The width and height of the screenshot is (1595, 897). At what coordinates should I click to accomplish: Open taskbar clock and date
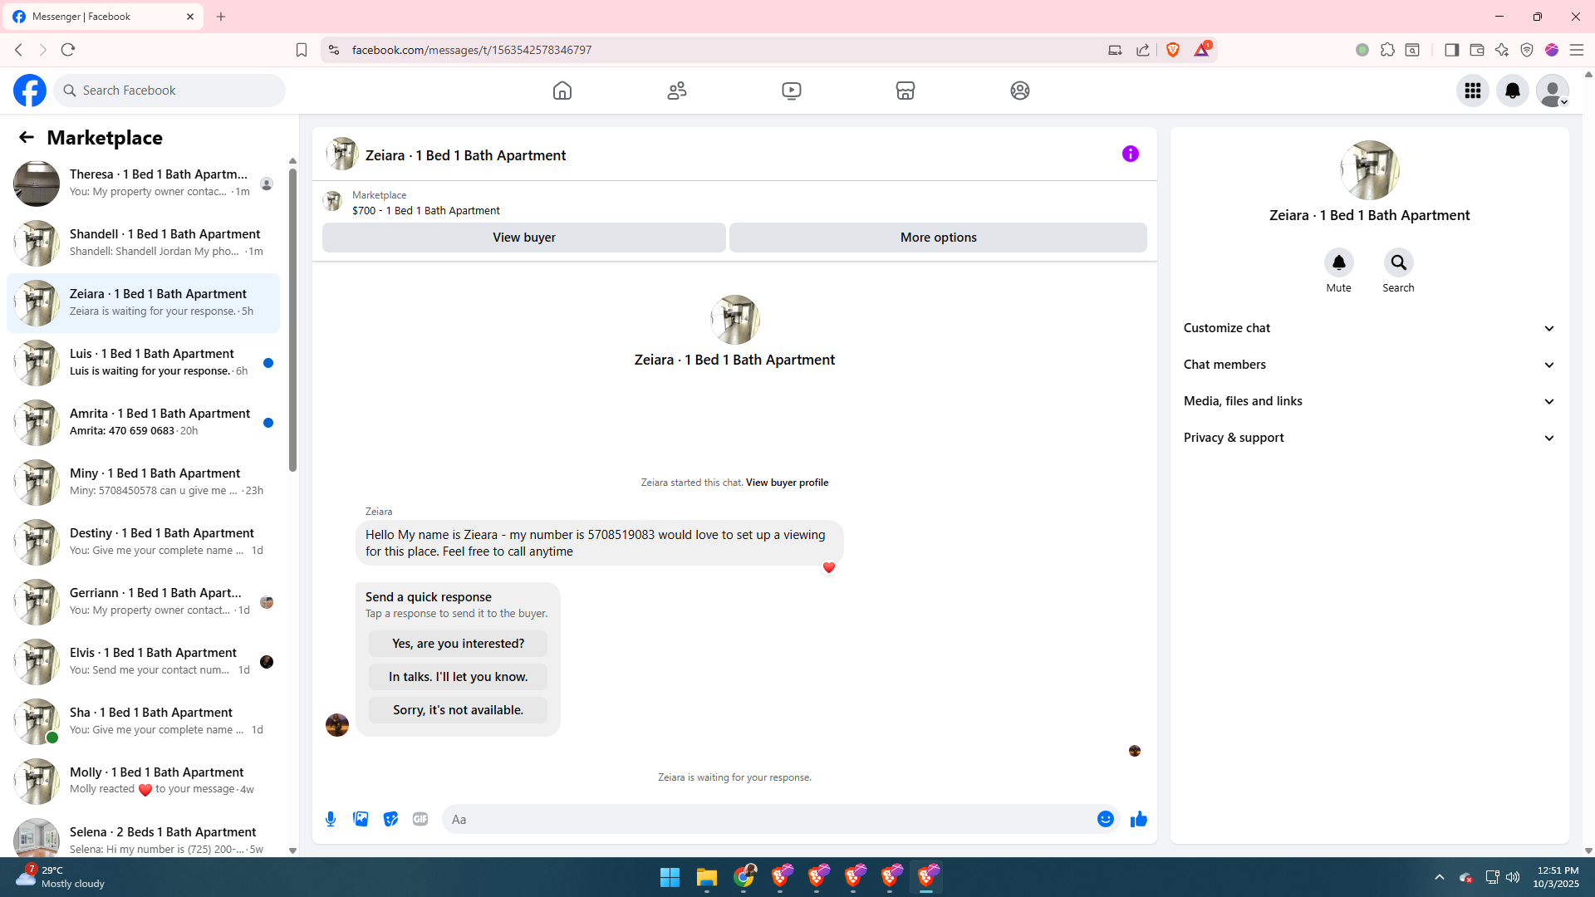pos(1557,877)
